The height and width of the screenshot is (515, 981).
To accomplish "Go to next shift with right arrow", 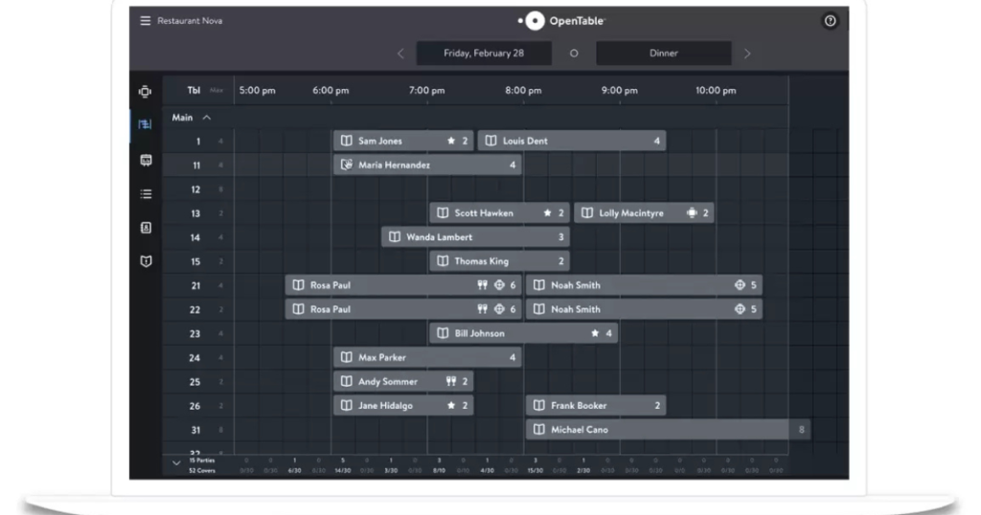I will (x=747, y=54).
